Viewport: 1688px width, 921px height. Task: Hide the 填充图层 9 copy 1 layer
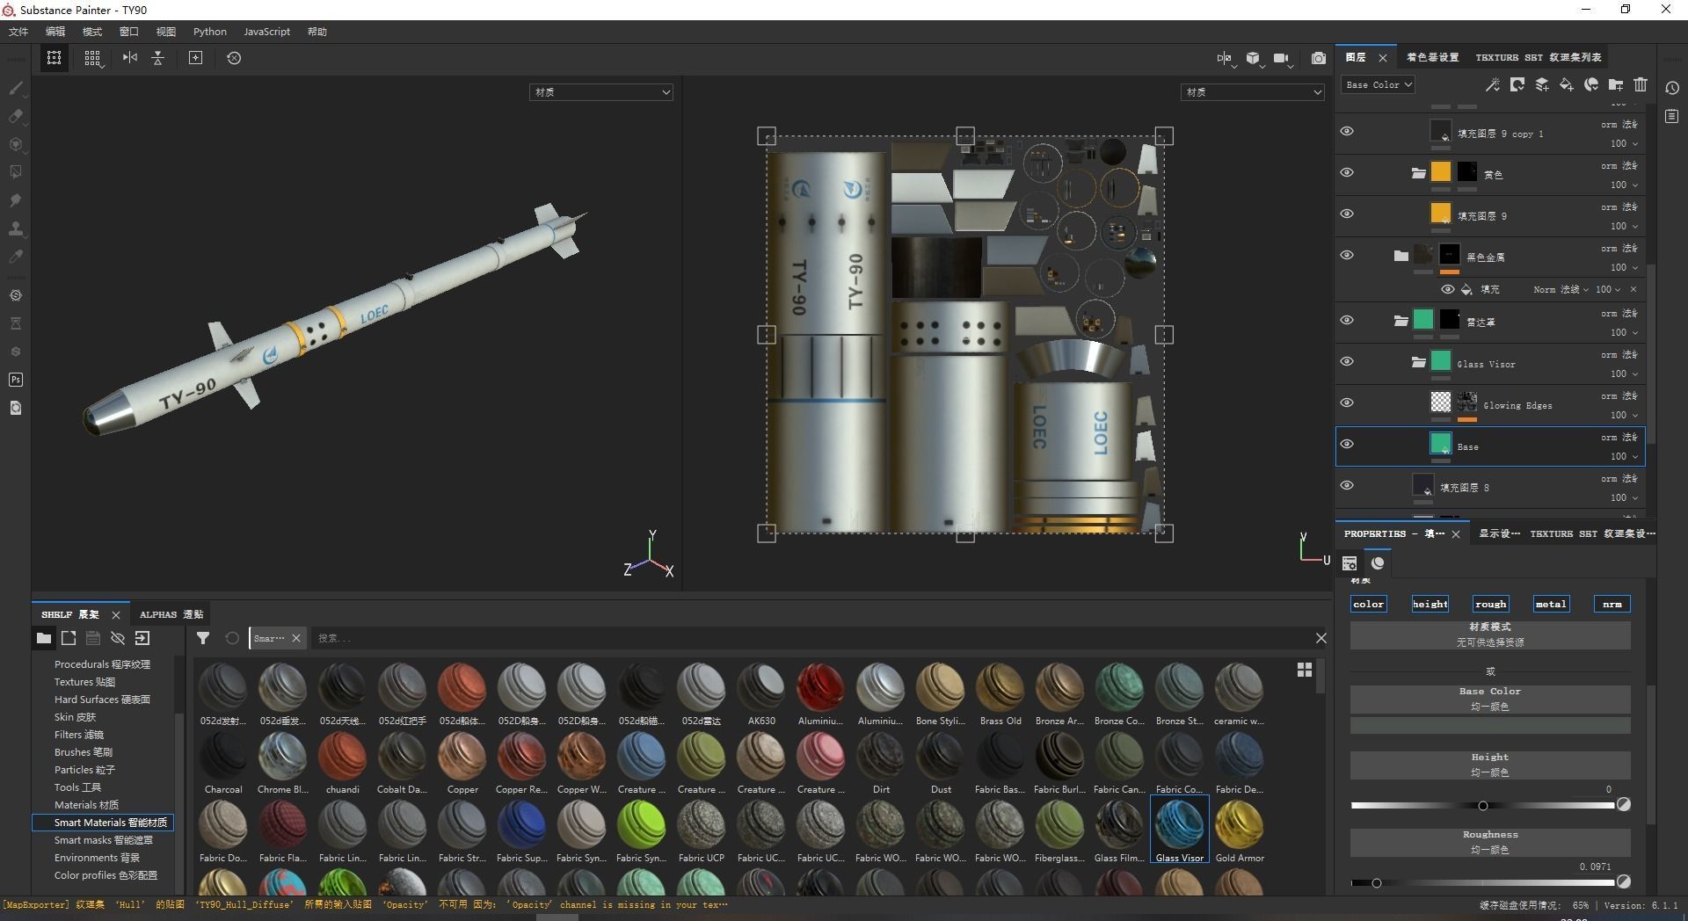(1347, 132)
